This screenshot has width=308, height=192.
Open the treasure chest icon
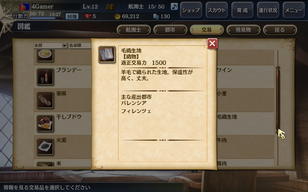(x=110, y=7)
